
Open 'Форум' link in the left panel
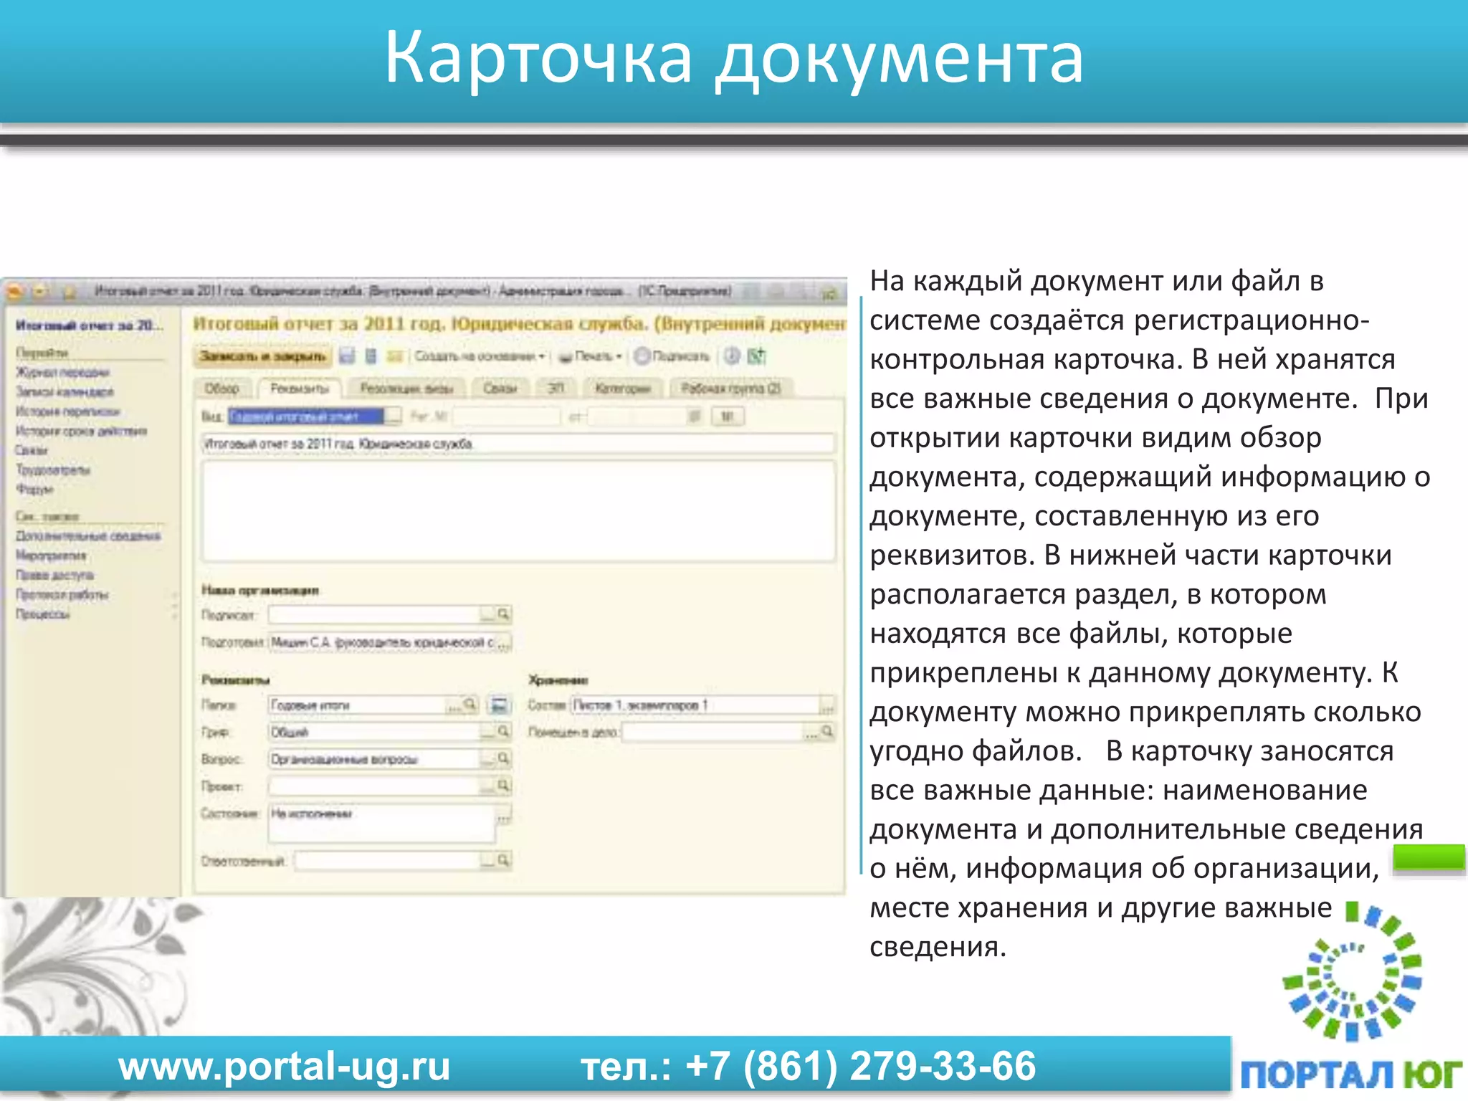coord(35,490)
